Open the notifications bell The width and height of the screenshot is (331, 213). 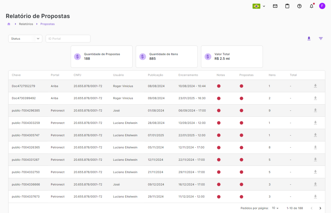pos(311,6)
